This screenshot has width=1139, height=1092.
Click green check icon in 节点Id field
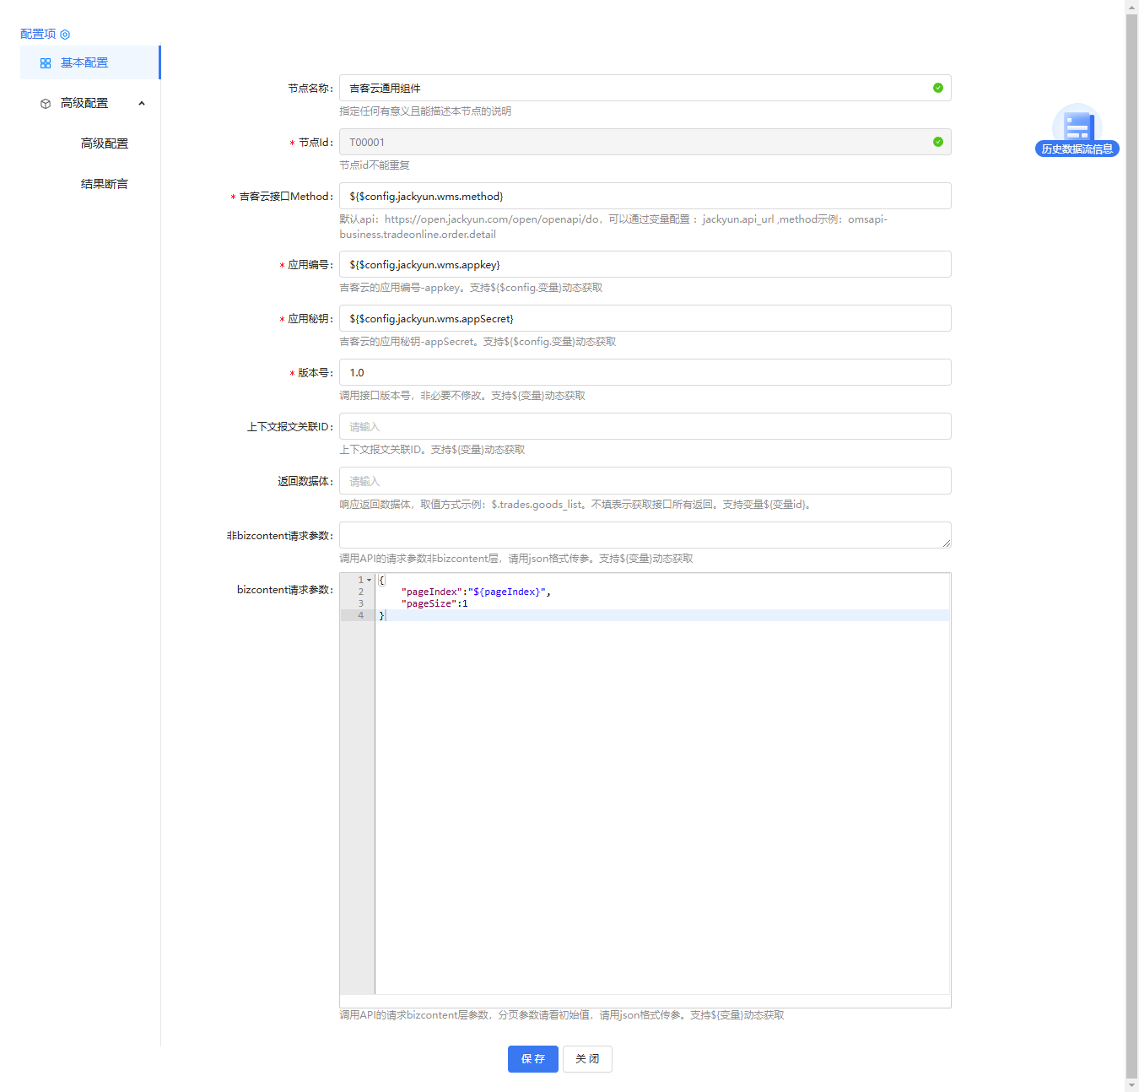click(937, 142)
